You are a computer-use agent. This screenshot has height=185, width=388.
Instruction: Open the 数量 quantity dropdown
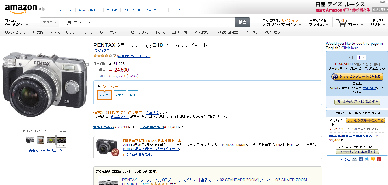click(361, 57)
